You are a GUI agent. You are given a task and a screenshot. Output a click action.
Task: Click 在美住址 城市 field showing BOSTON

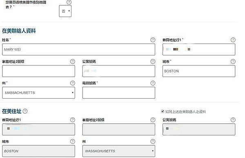39,151
